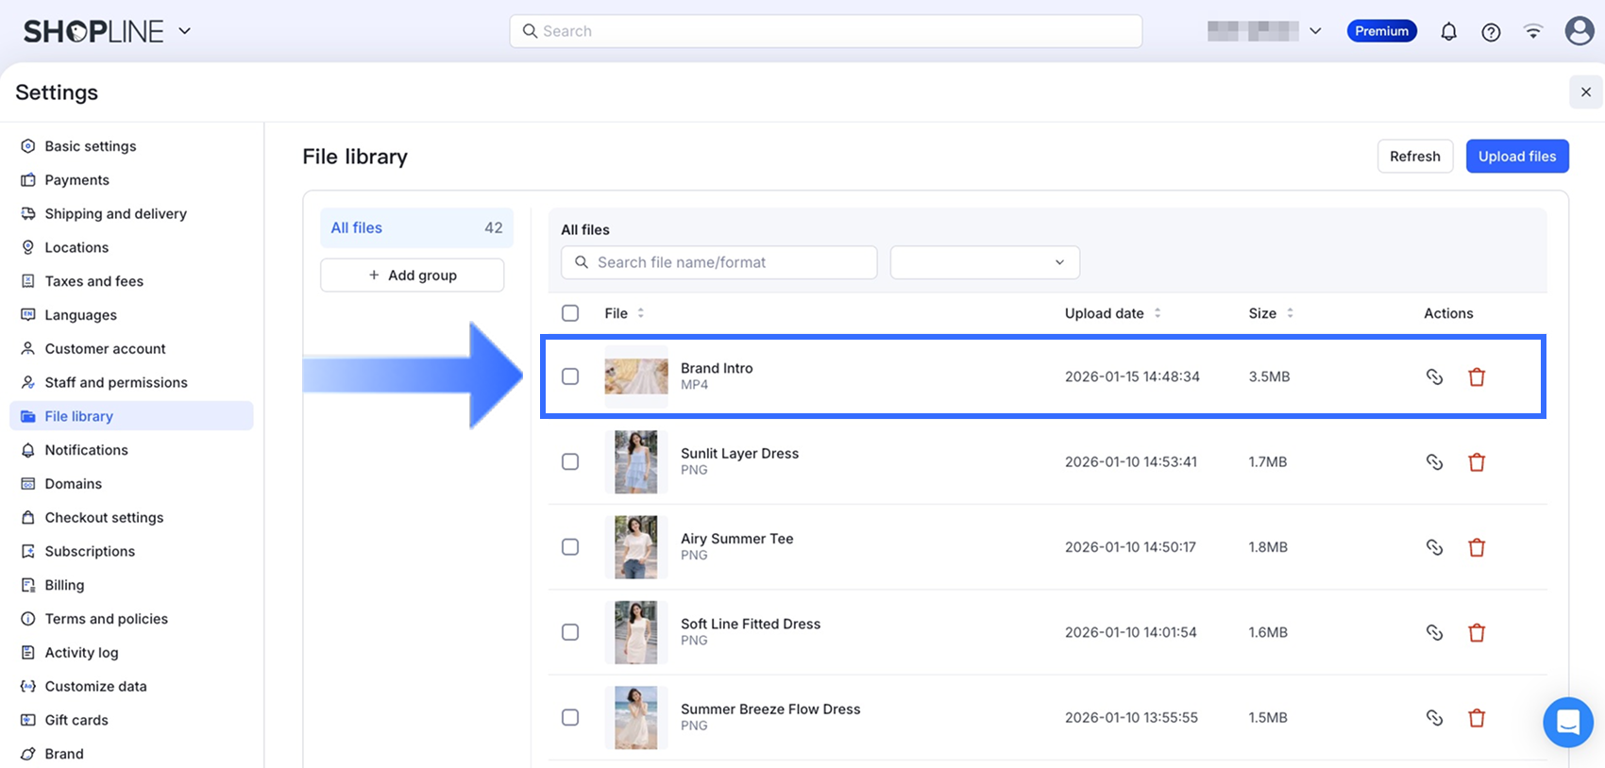Copy link for Brand Intro file
The height and width of the screenshot is (768, 1605).
tap(1434, 376)
